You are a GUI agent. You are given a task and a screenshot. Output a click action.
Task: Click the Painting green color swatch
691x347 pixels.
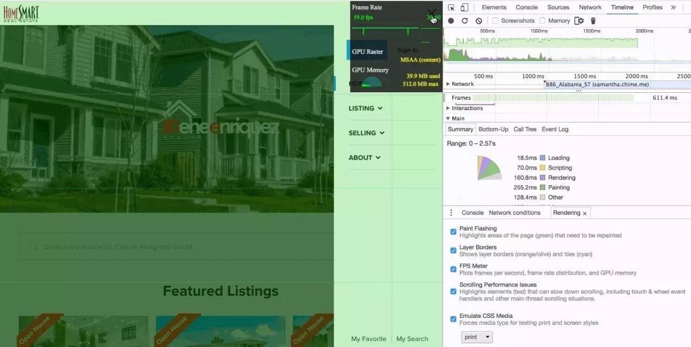click(543, 188)
